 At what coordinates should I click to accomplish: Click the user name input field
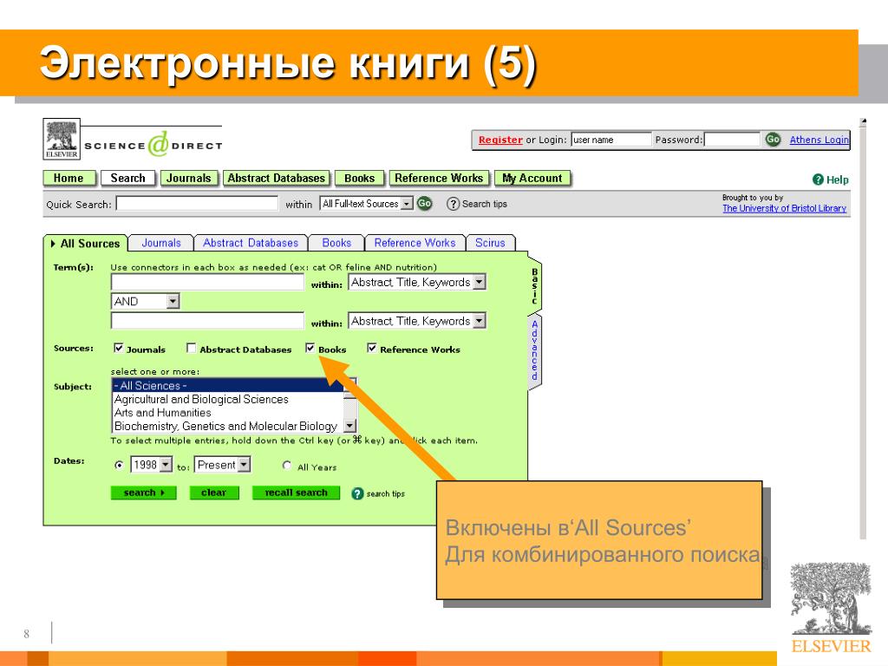[x=611, y=140]
